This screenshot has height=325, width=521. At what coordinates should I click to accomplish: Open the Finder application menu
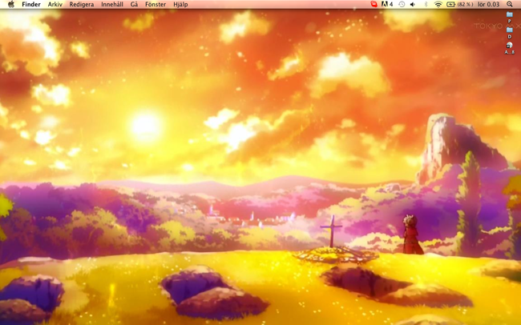point(31,4)
